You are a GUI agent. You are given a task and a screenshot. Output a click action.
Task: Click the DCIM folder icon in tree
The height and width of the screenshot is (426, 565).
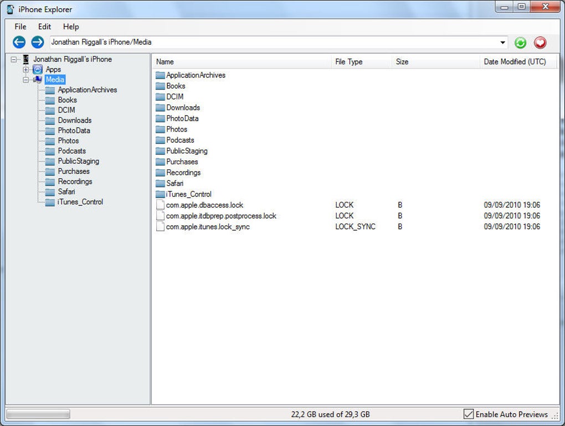[50, 110]
